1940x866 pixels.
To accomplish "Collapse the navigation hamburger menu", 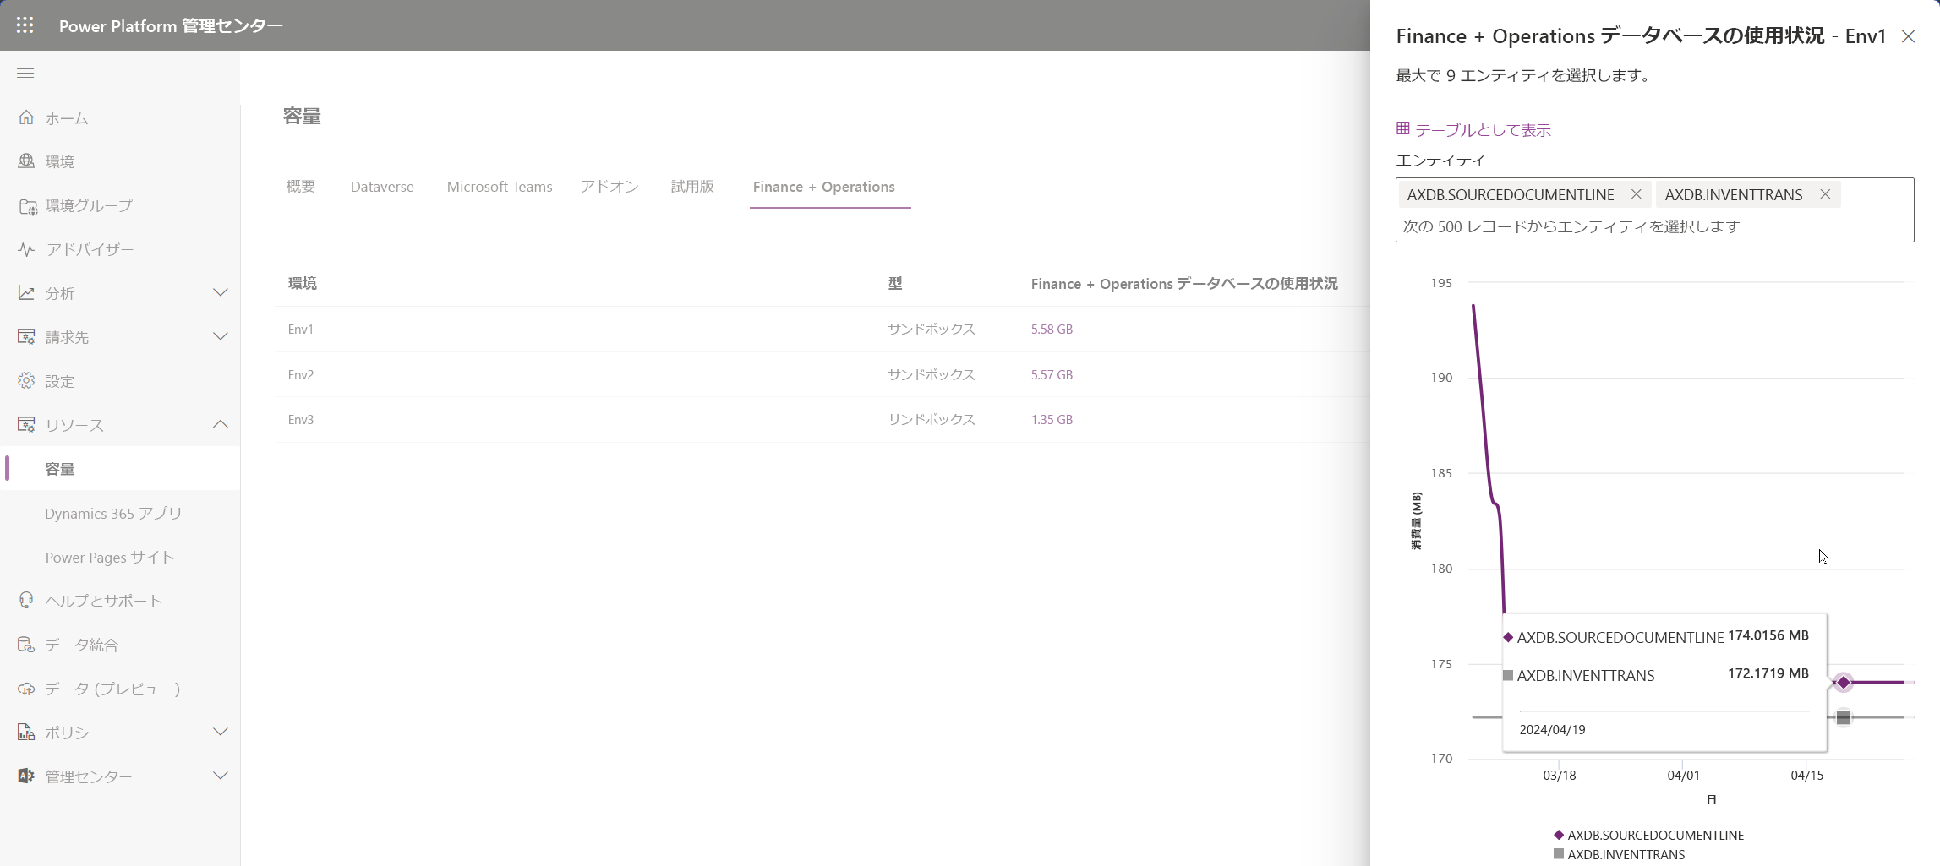I will tap(25, 74).
